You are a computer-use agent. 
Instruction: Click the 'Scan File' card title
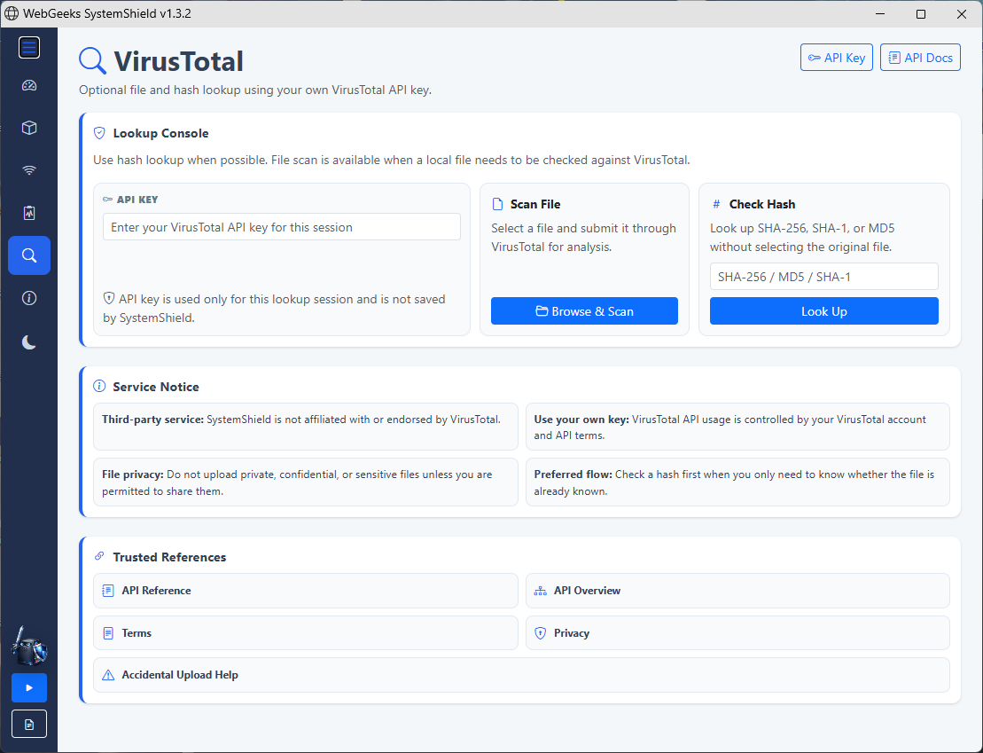coord(535,204)
